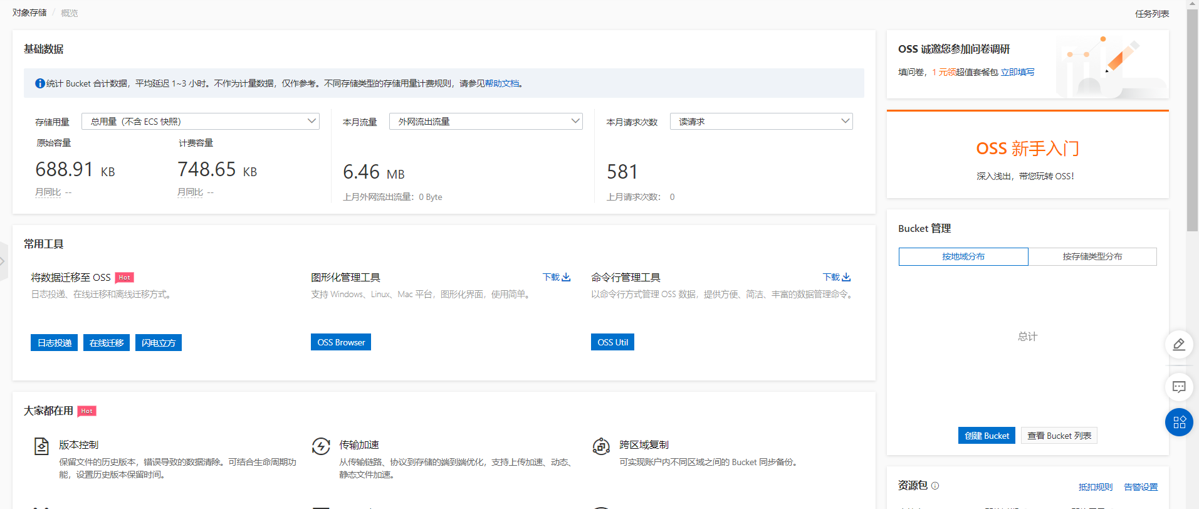Screen dimensions: 1199x509
Task: Click 上月外网流出流量 text
Action: pos(392,197)
